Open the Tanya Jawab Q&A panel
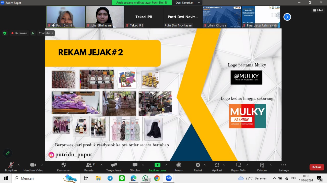327x183 pixels. (114, 167)
